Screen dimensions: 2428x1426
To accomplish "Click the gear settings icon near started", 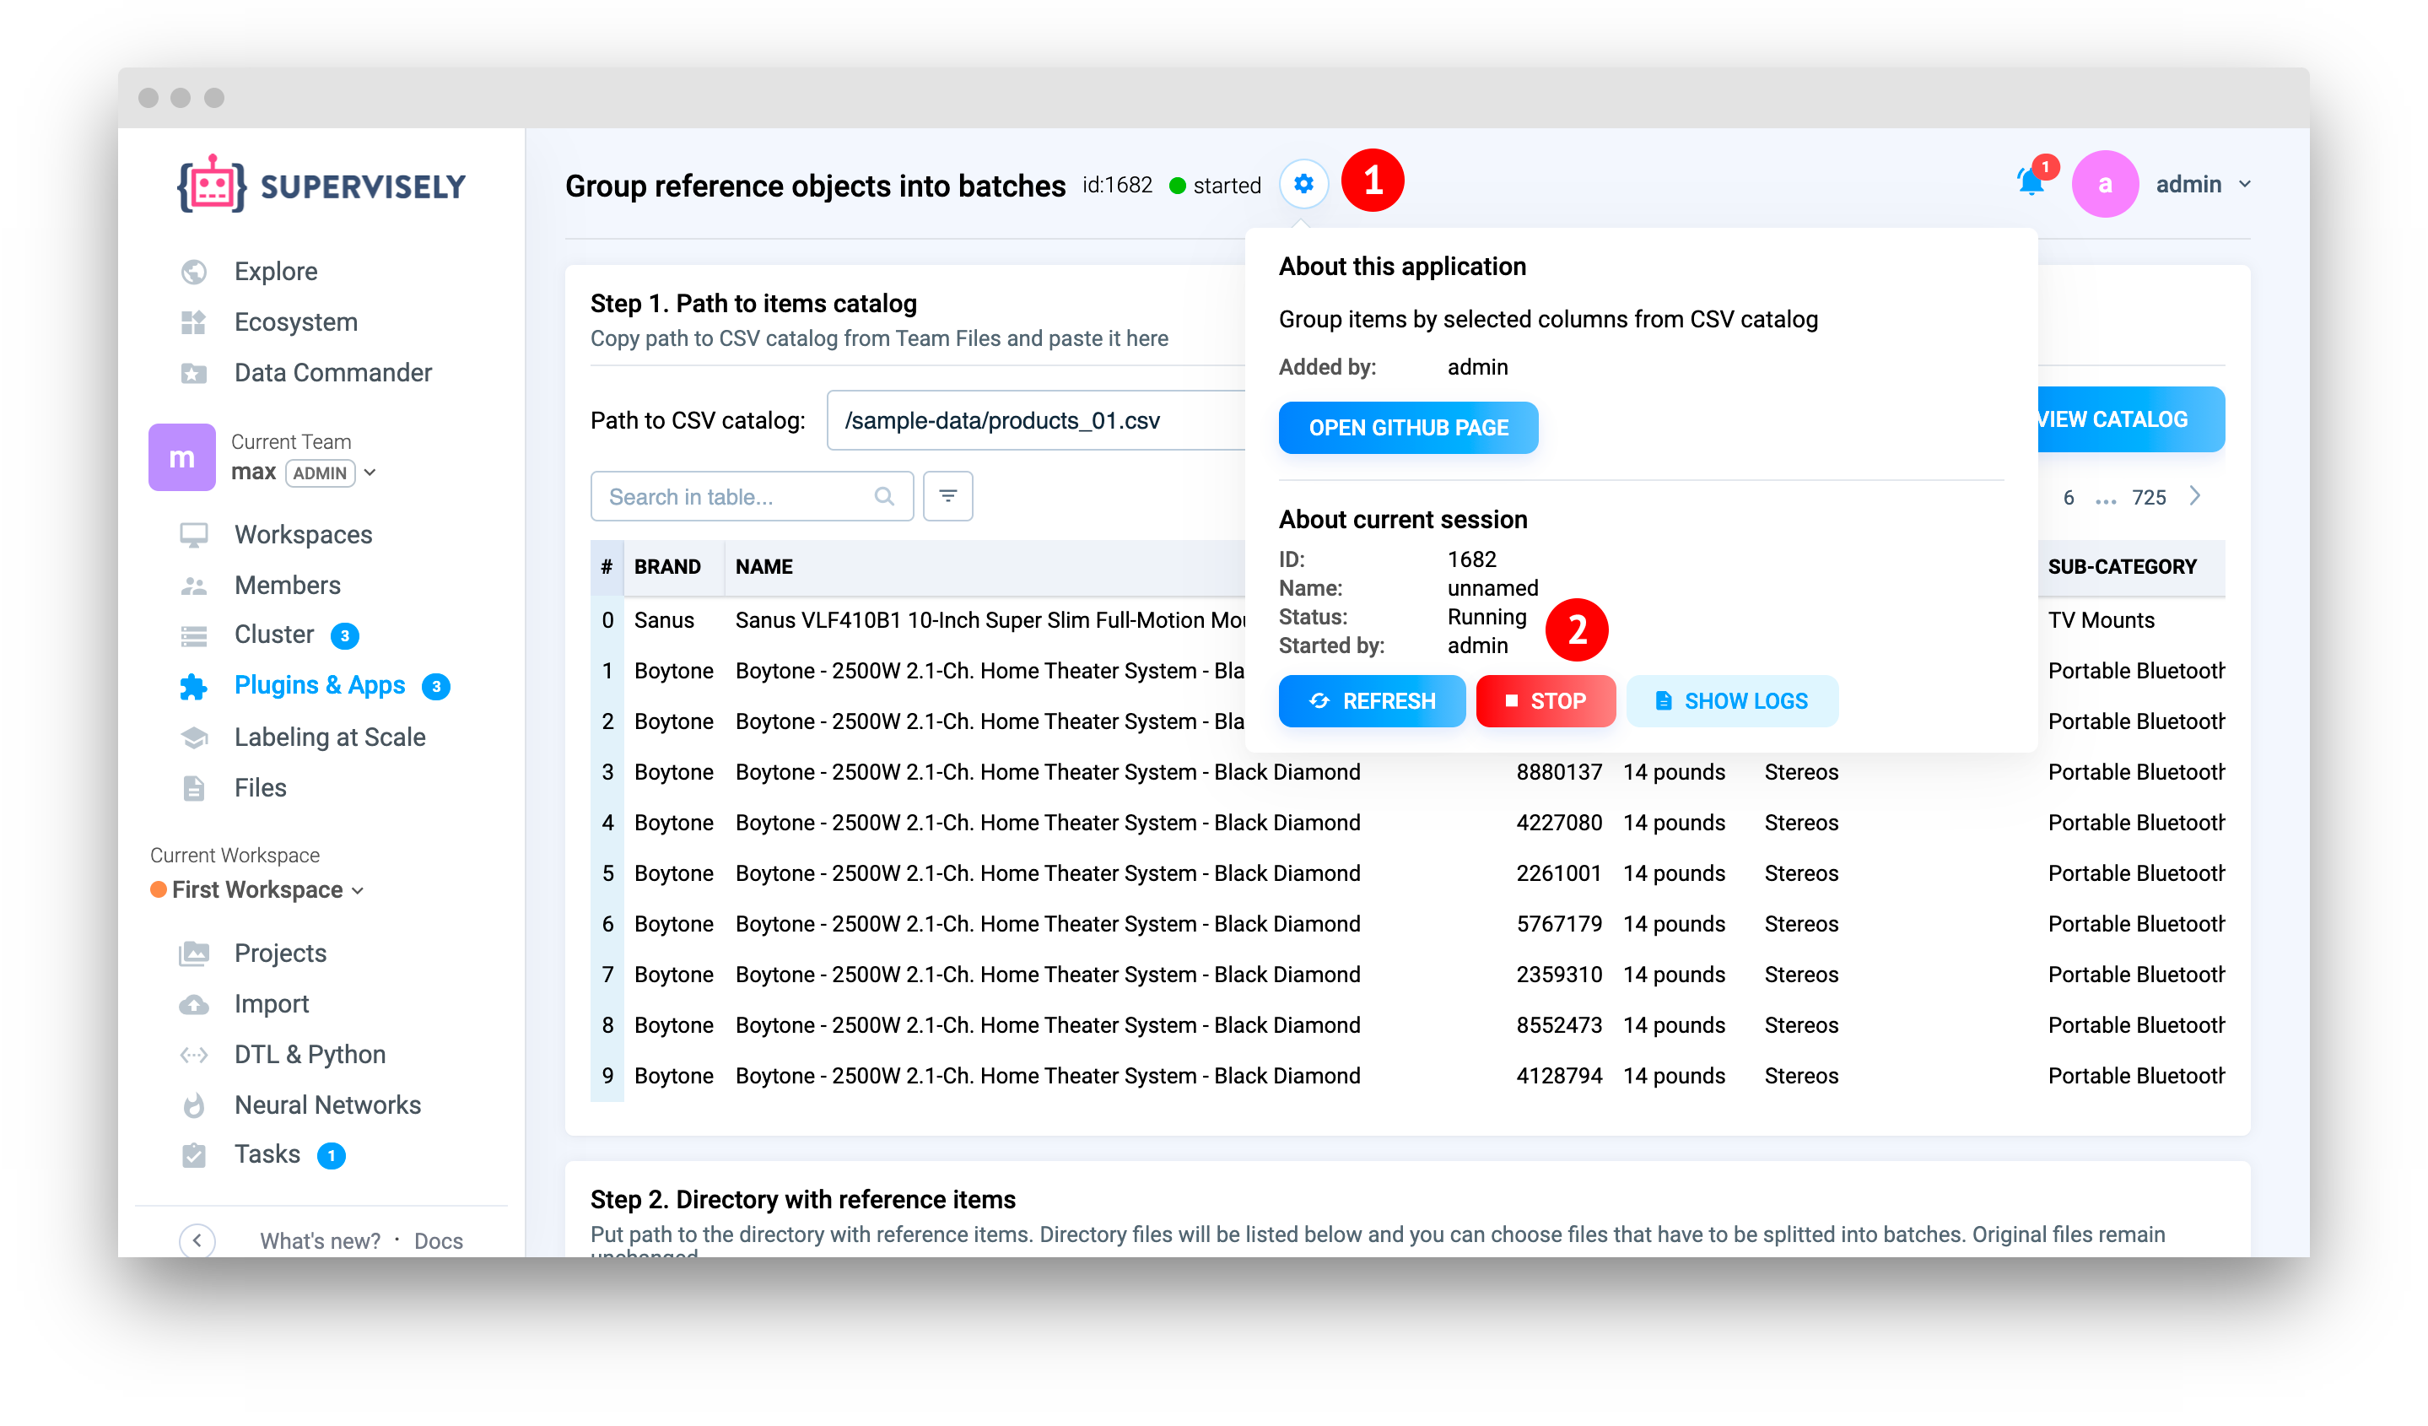I will [1303, 184].
